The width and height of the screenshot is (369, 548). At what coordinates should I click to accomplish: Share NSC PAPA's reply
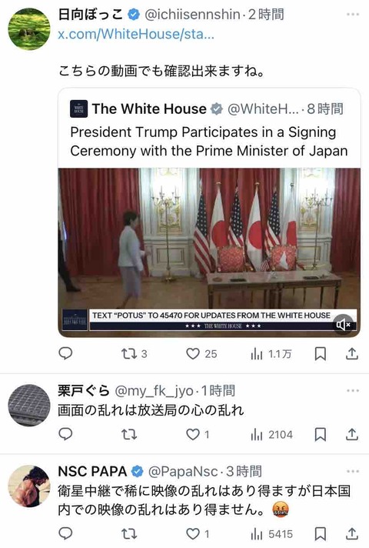click(352, 533)
